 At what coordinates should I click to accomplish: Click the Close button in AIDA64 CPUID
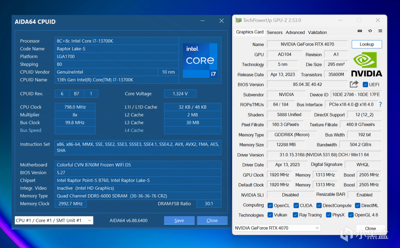[x=212, y=220]
